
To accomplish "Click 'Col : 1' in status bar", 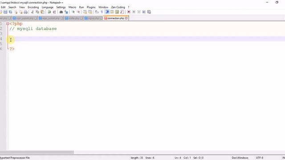I will click(187, 158).
